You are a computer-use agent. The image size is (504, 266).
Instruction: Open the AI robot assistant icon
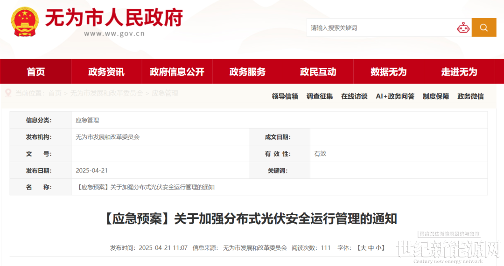pyautogui.click(x=463, y=28)
